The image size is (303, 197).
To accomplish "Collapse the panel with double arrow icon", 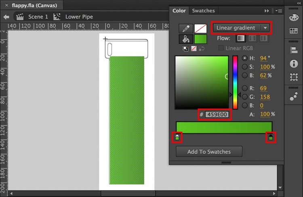I will pos(267,11).
